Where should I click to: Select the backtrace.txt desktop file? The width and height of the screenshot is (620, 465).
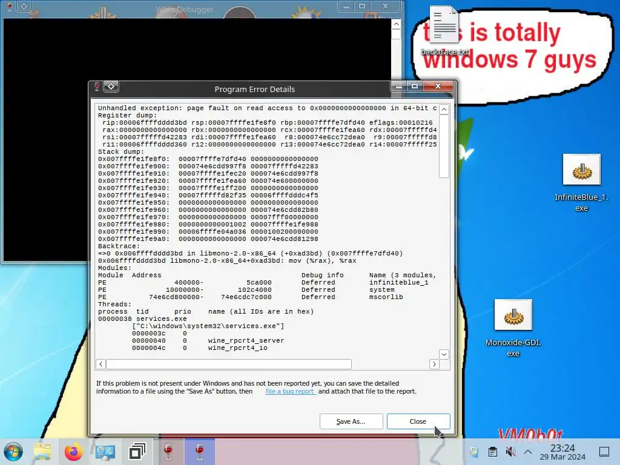pyautogui.click(x=445, y=31)
